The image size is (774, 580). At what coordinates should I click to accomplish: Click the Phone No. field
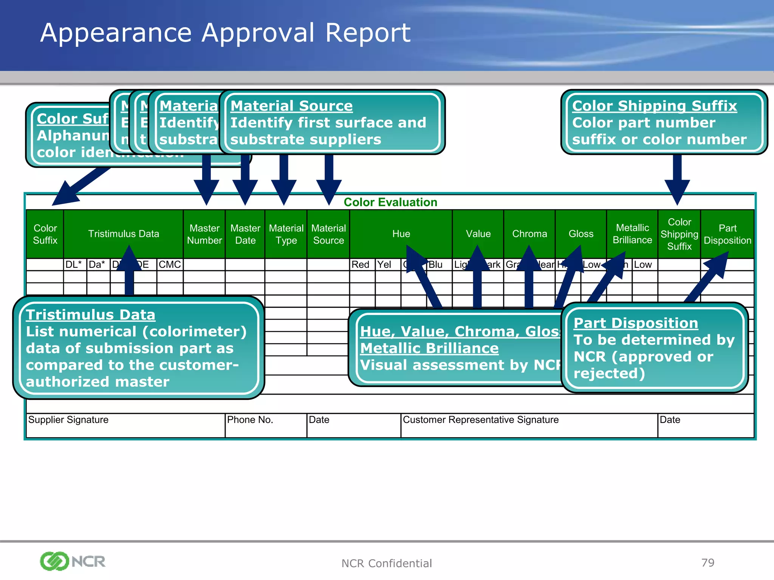click(266, 426)
